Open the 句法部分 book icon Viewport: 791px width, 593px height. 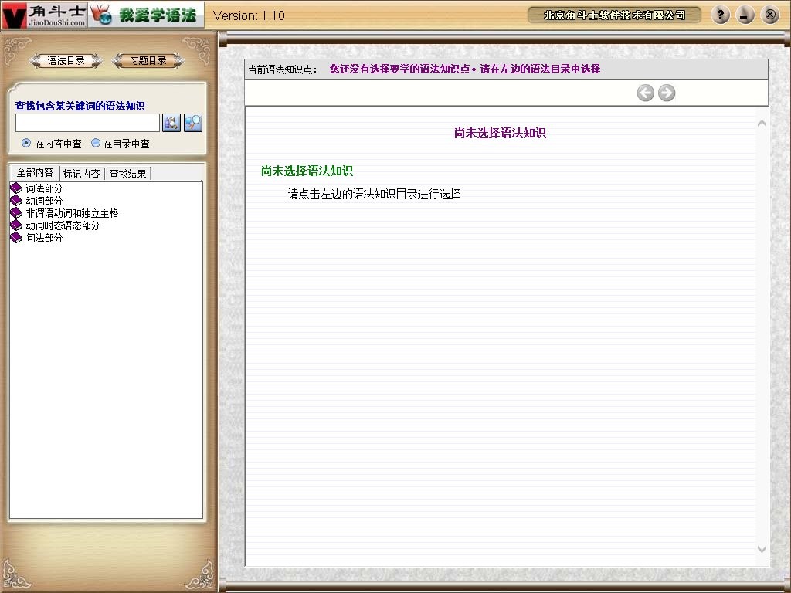point(16,238)
